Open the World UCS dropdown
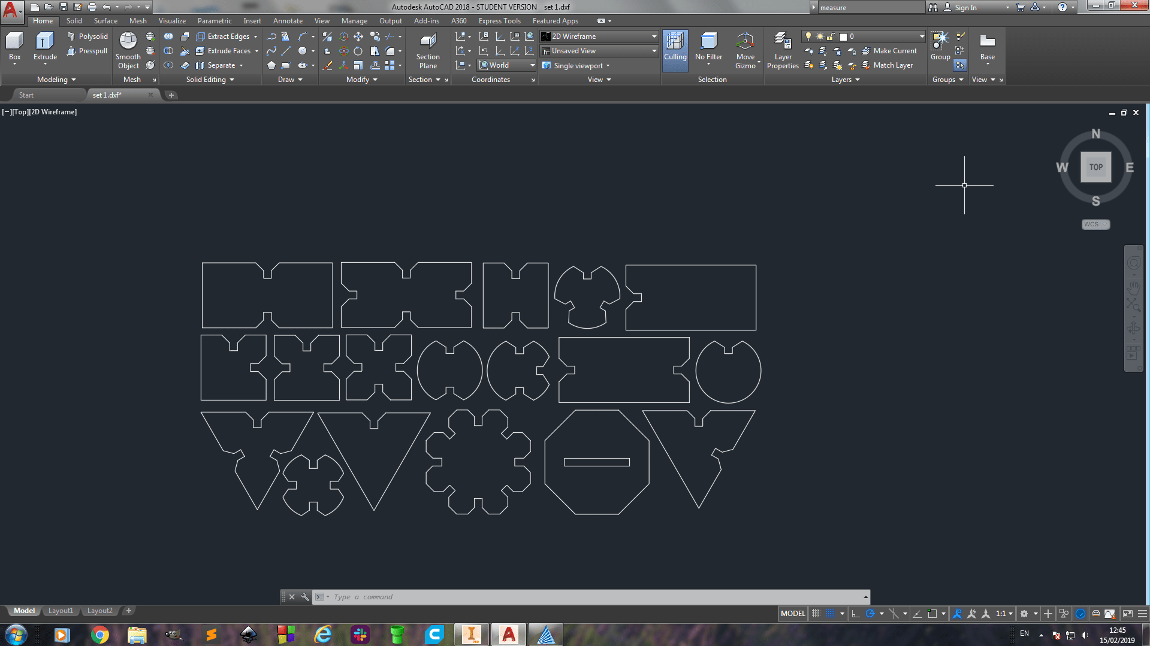The width and height of the screenshot is (1150, 646). pyautogui.click(x=507, y=65)
